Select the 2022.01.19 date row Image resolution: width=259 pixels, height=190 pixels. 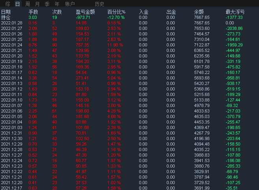click(x=11, y=61)
